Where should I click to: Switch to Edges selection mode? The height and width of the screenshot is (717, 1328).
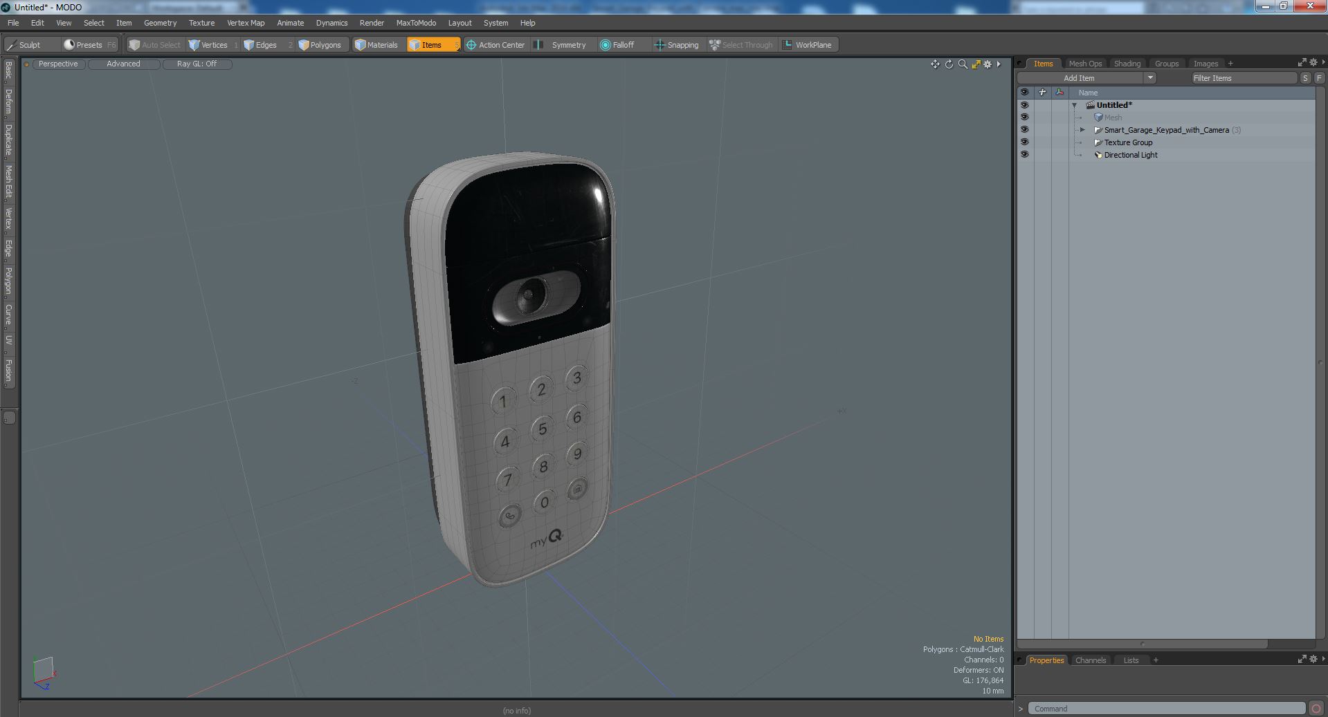pyautogui.click(x=266, y=45)
